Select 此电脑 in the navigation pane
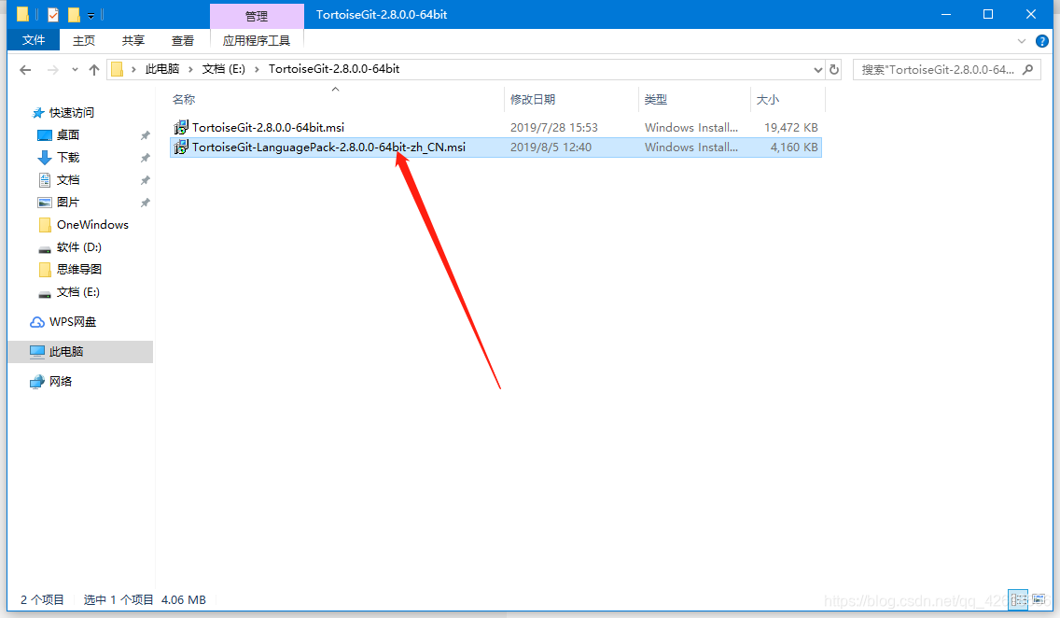The width and height of the screenshot is (1060, 618). (65, 352)
